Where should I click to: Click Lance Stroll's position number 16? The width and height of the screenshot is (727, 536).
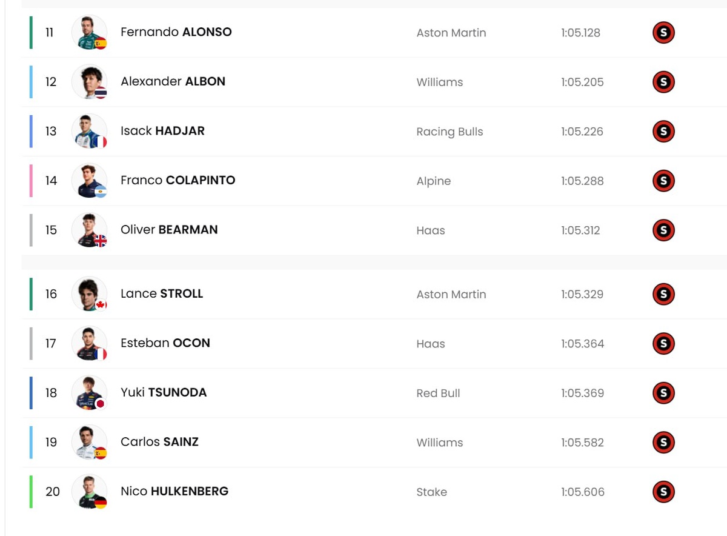pos(51,294)
